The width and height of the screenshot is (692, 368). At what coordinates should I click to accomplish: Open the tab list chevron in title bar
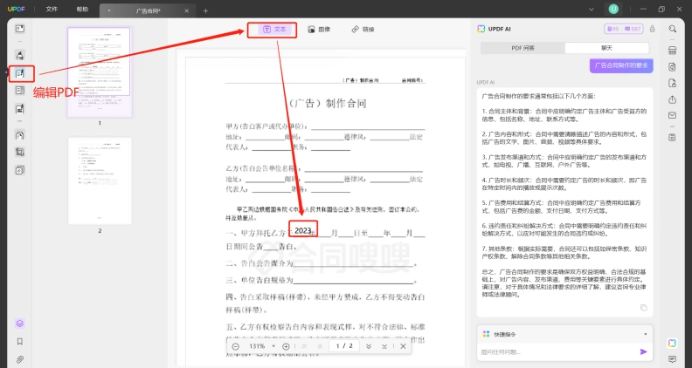[592, 9]
